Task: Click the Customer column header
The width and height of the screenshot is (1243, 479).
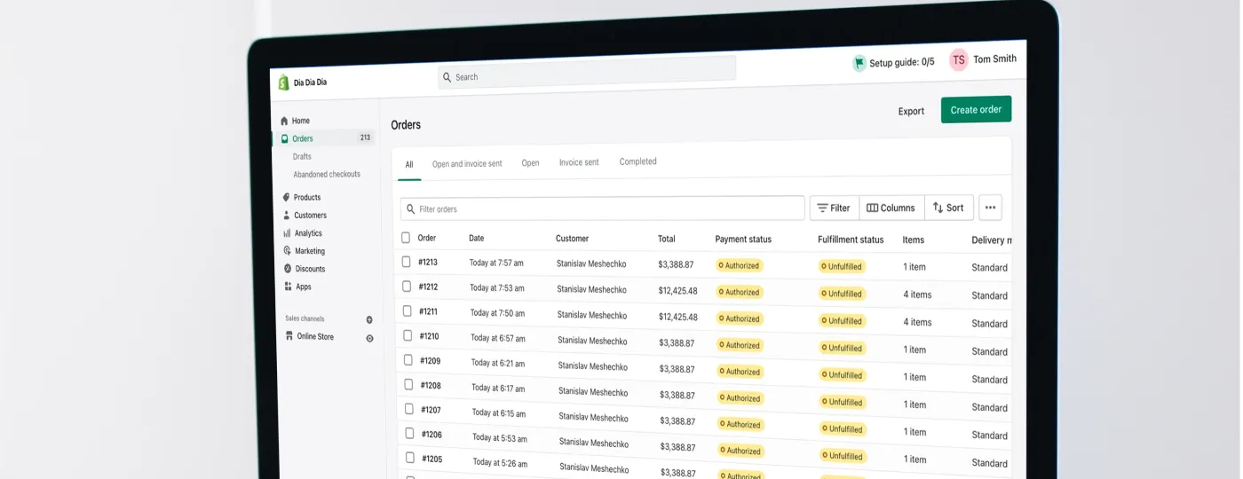Action: [x=572, y=239]
